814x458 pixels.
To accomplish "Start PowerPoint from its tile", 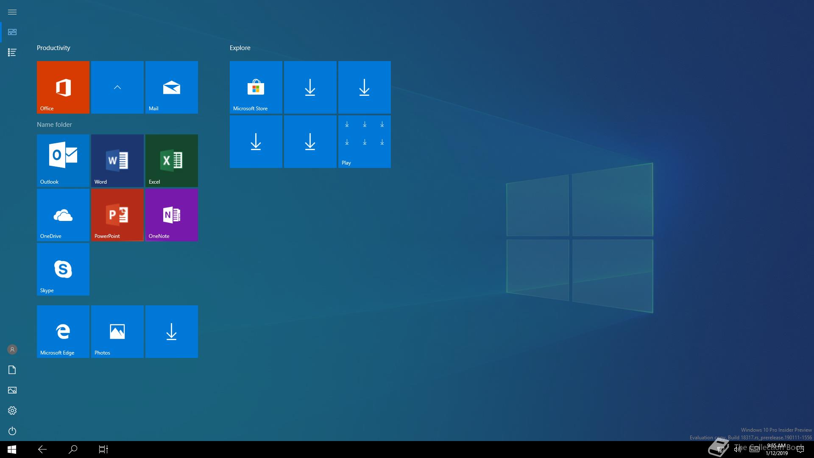I will click(x=117, y=215).
